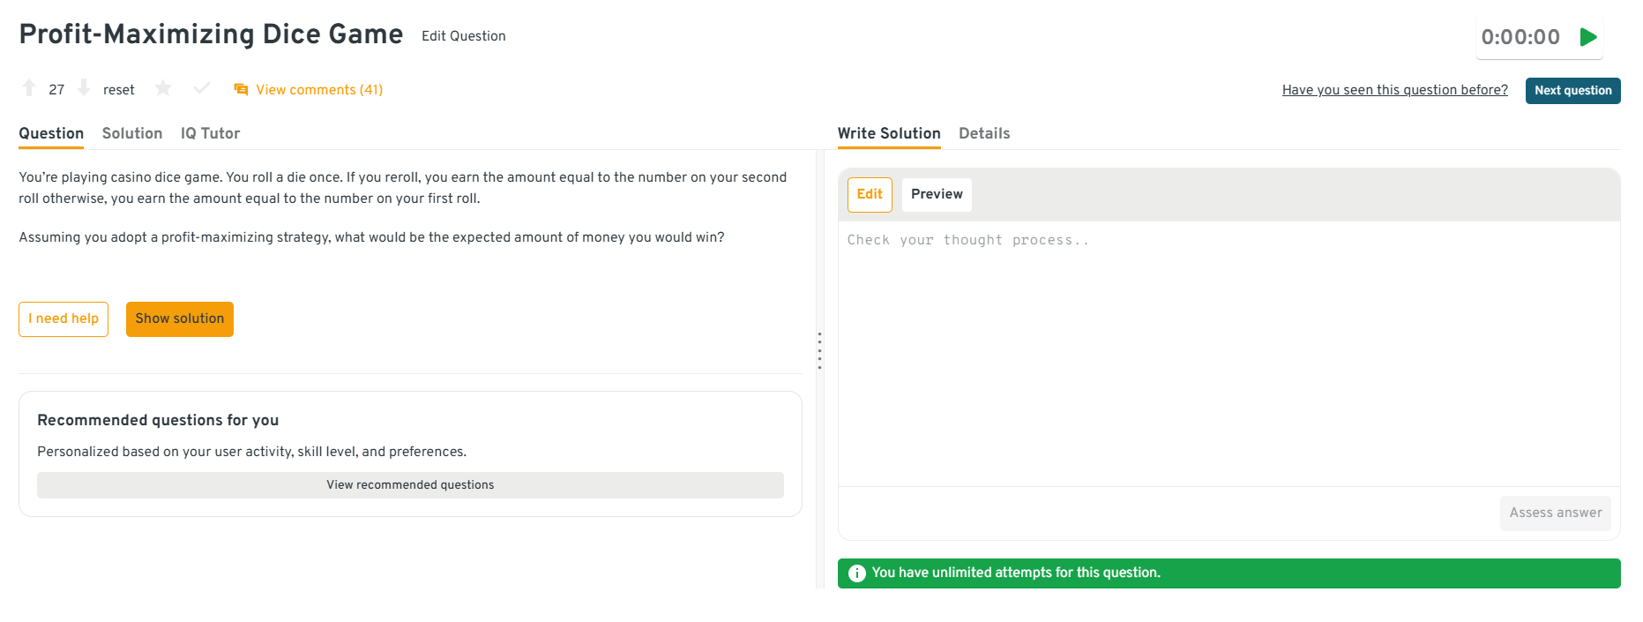Start the timer with play icon

pyautogui.click(x=1588, y=37)
